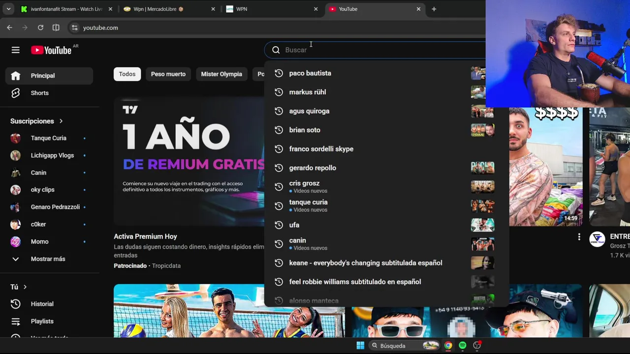This screenshot has width=630, height=354.
Task: Select the Peso muerto filter chip
Action: tap(168, 74)
